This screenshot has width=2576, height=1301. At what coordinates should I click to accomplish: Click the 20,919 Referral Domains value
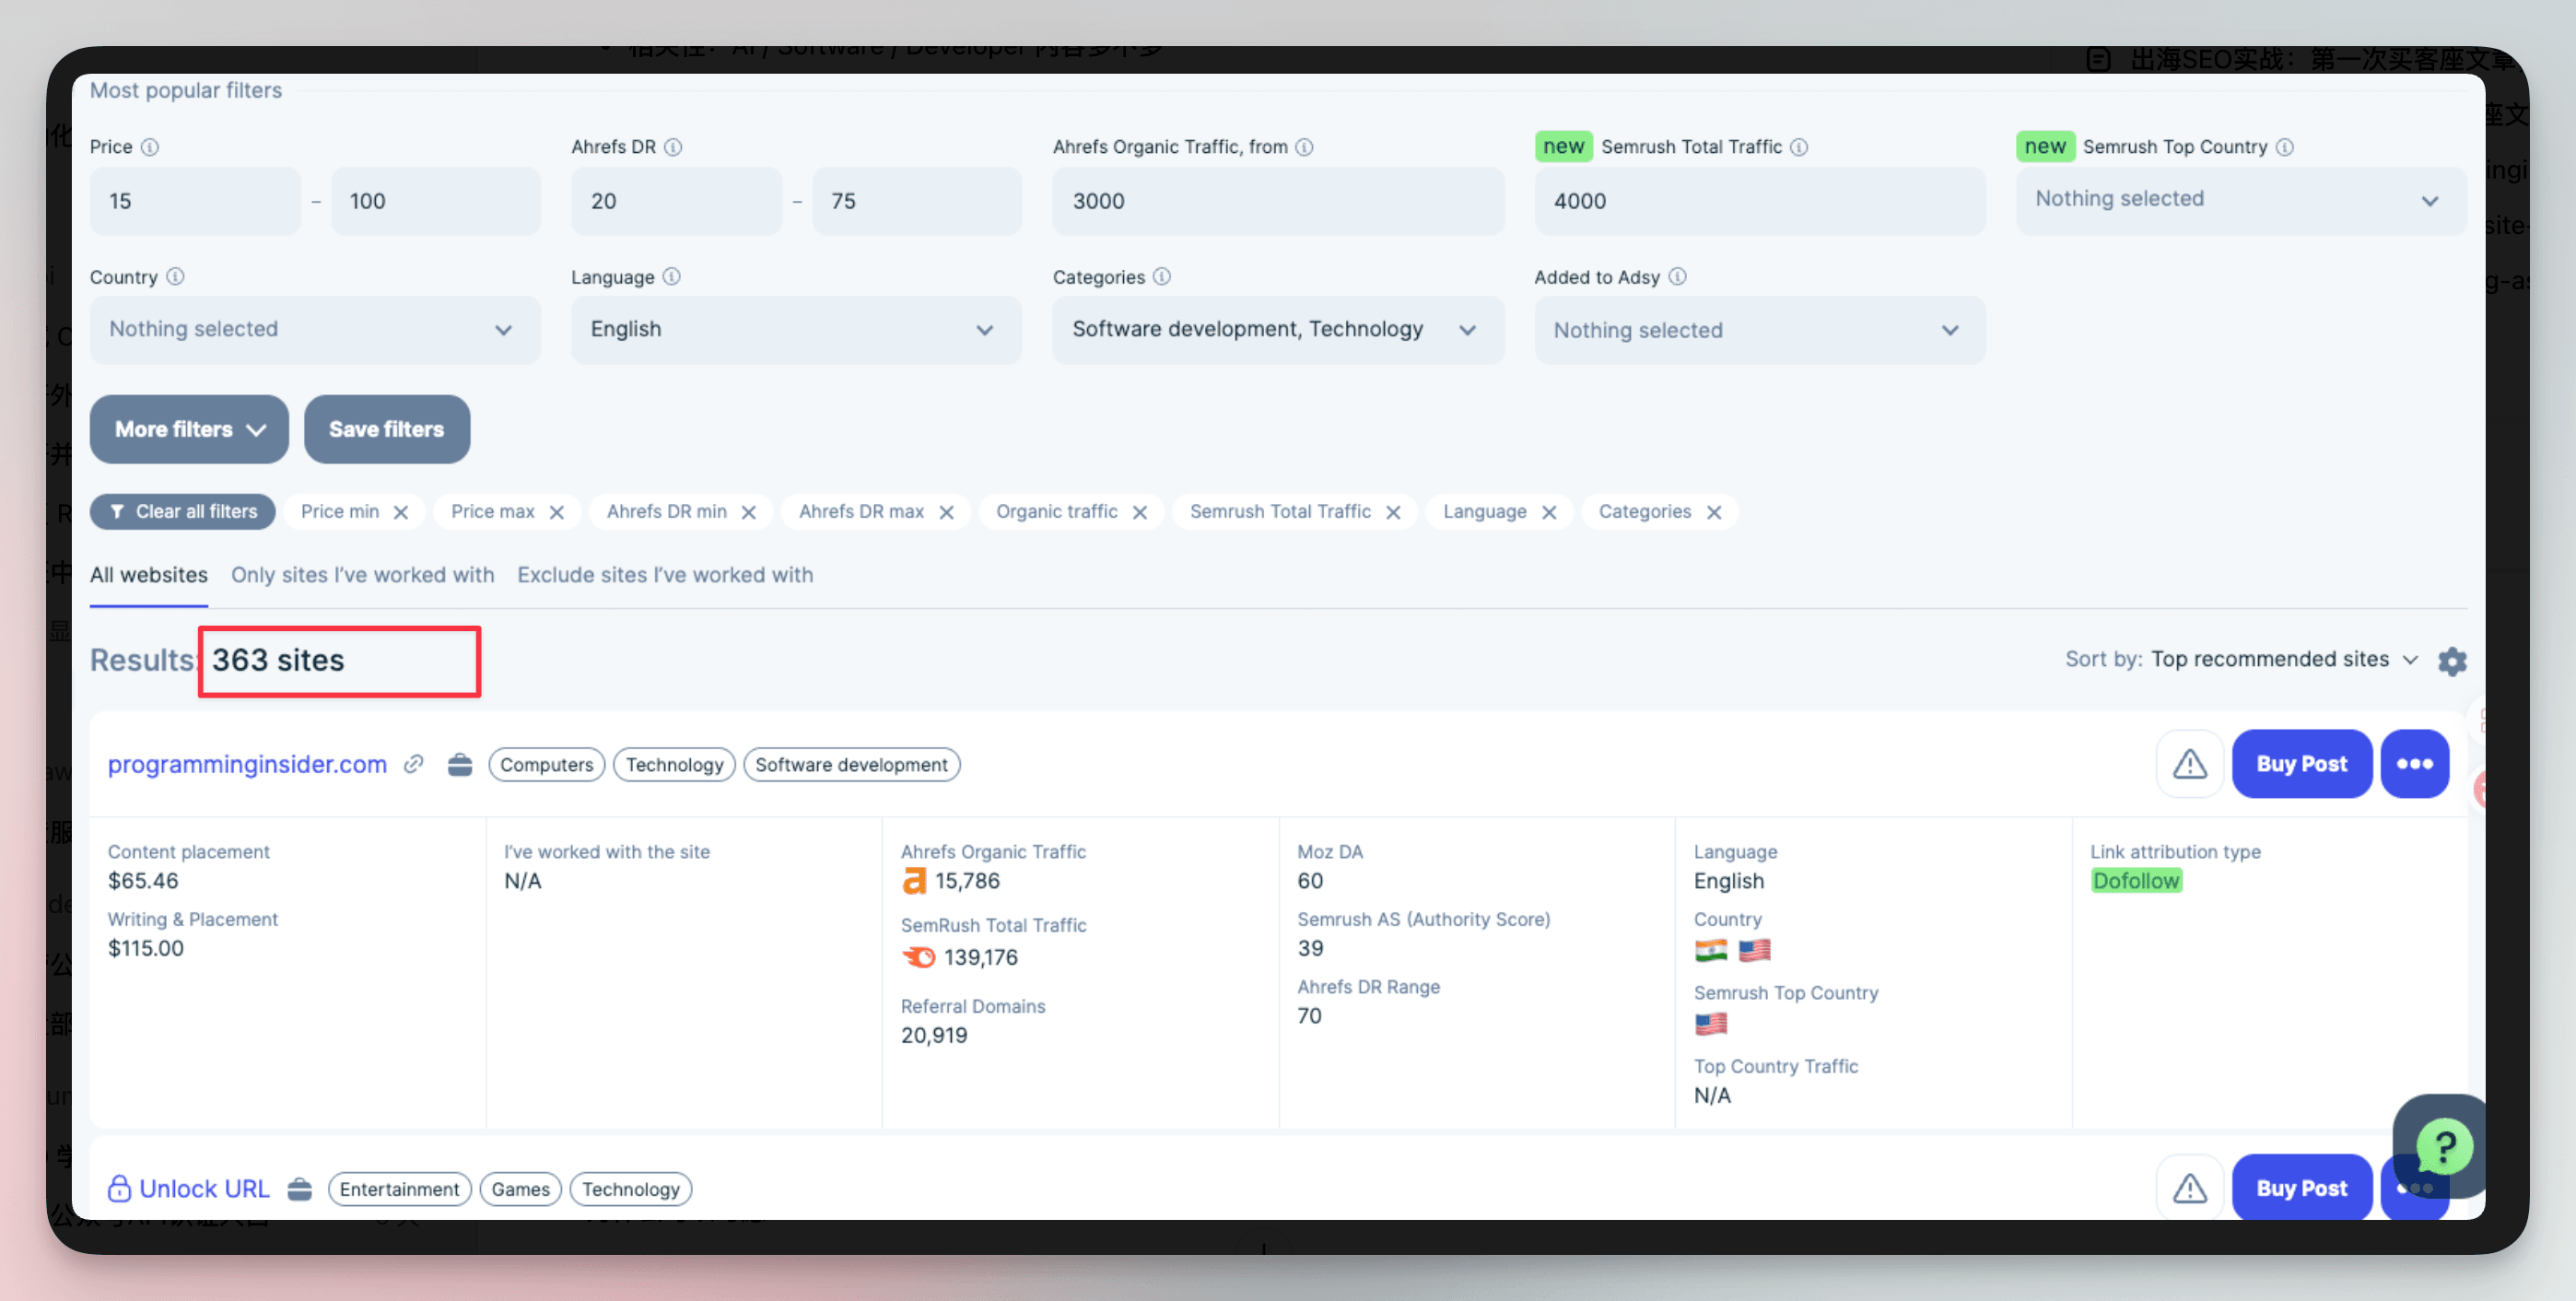click(x=934, y=1035)
